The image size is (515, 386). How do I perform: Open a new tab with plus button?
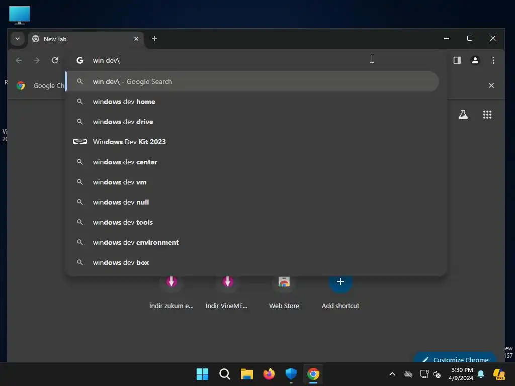(x=154, y=39)
